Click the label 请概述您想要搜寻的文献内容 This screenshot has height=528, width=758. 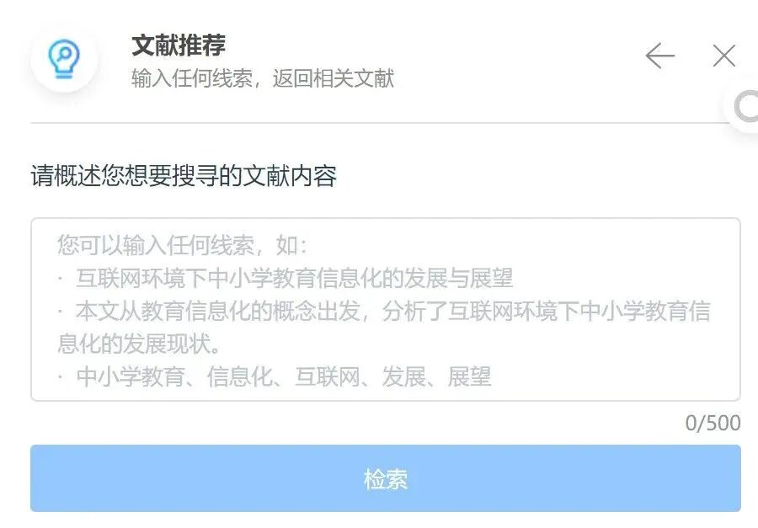(x=184, y=175)
